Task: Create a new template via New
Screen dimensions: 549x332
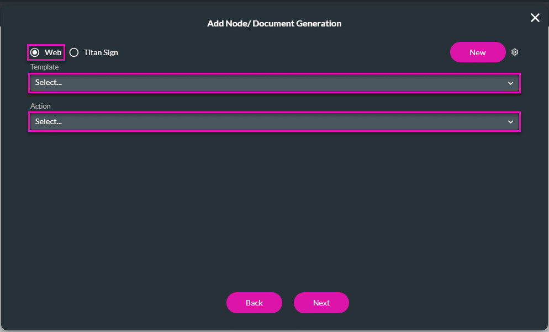Action: pyautogui.click(x=477, y=52)
